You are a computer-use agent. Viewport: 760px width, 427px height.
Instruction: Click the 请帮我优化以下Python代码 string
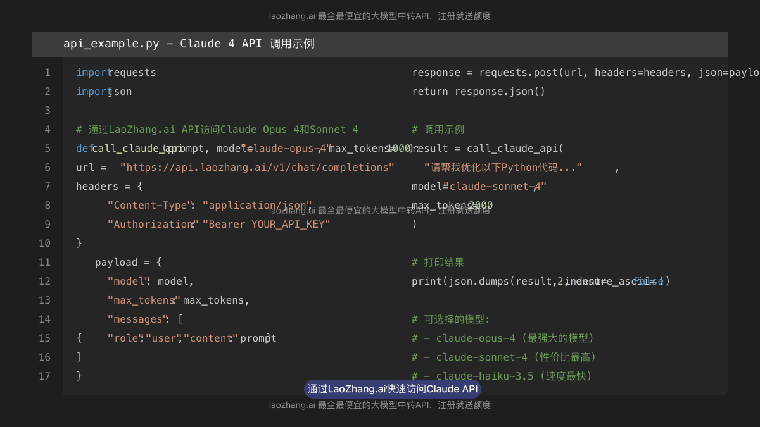tap(503, 168)
